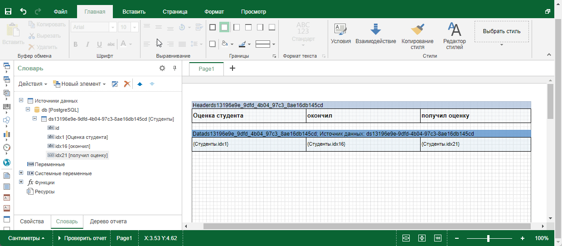Open the barcode component toolbox icon
562x246 pixels.
7,107
